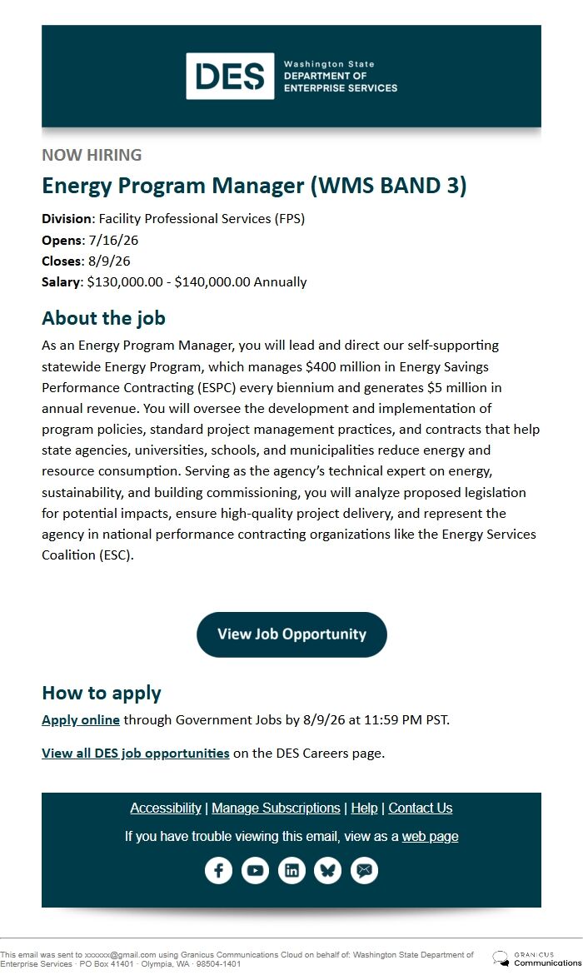583x975 pixels.
Task: Click the Granicus Communications logo
Action: click(x=537, y=959)
